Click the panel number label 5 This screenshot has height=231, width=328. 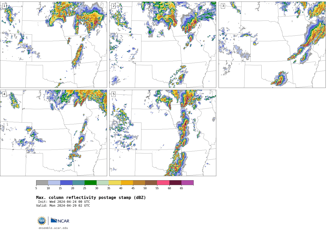[x=114, y=94]
